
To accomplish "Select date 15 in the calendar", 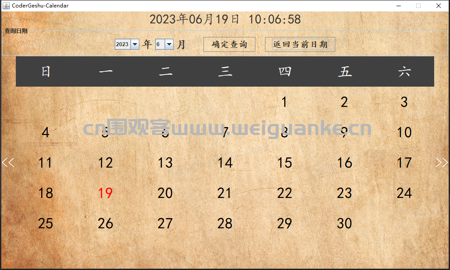I will (284, 163).
